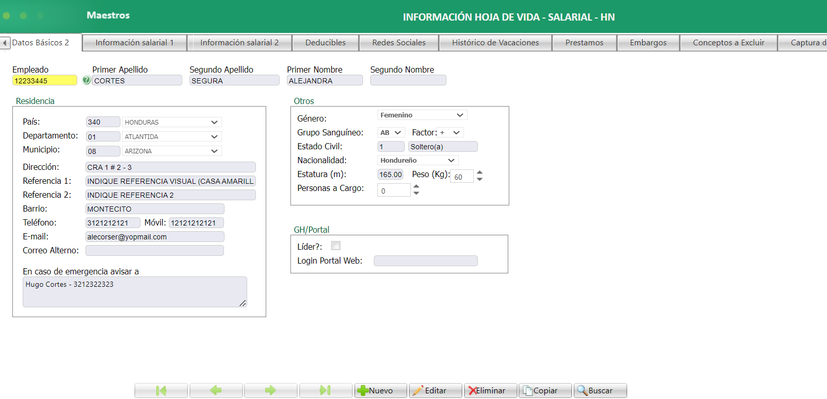This screenshot has height=399, width=827.
Task: Open the Departamento dropdown showing ATLANTIDA
Action: (x=172, y=136)
